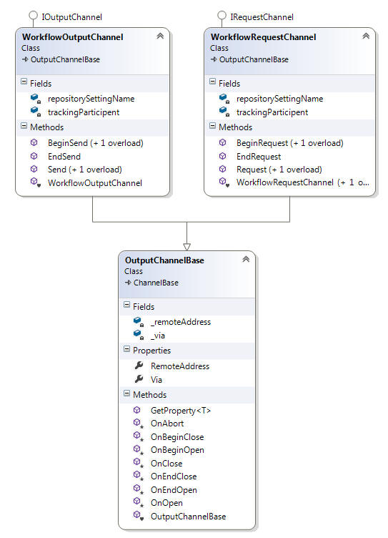This screenshot has height=538, width=388.
Task: Collapse Fields section in WorkflowRequestChannel
Action: tap(212, 82)
